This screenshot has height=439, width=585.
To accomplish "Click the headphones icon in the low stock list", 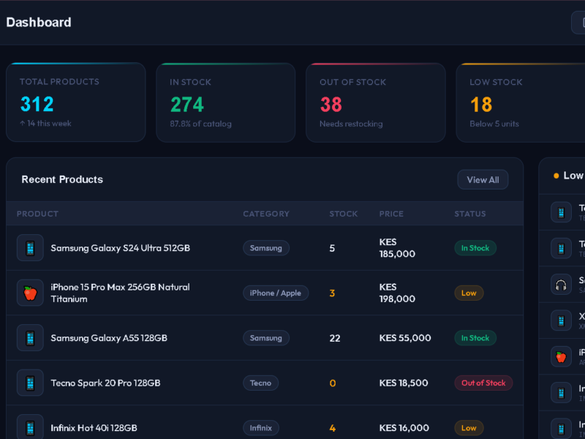I will (561, 284).
